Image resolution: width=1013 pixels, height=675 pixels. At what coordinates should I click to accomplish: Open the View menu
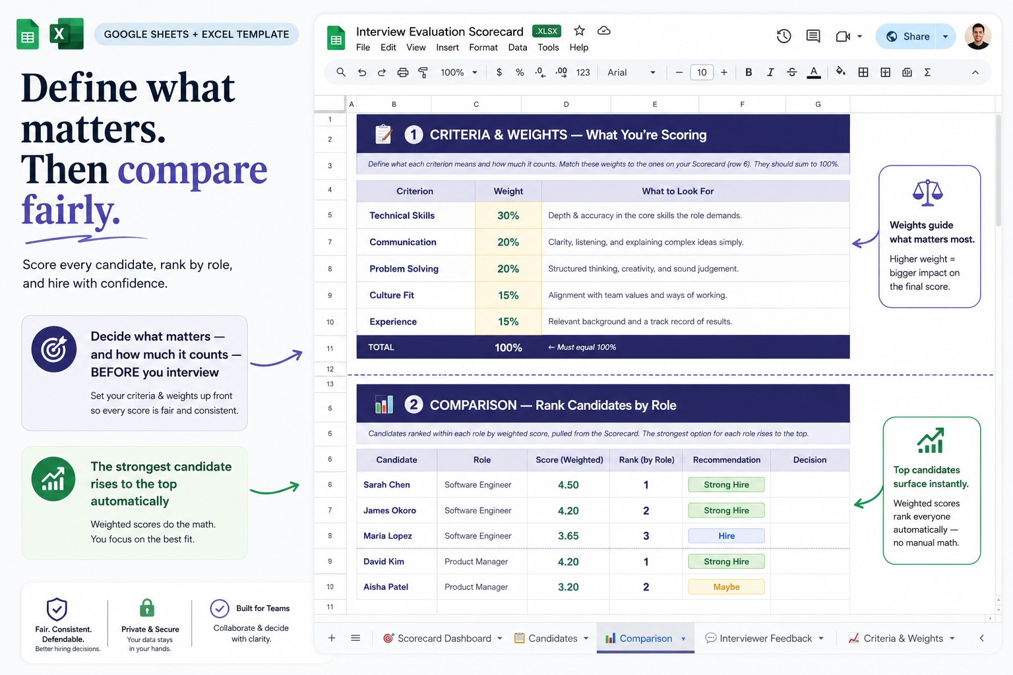[416, 47]
